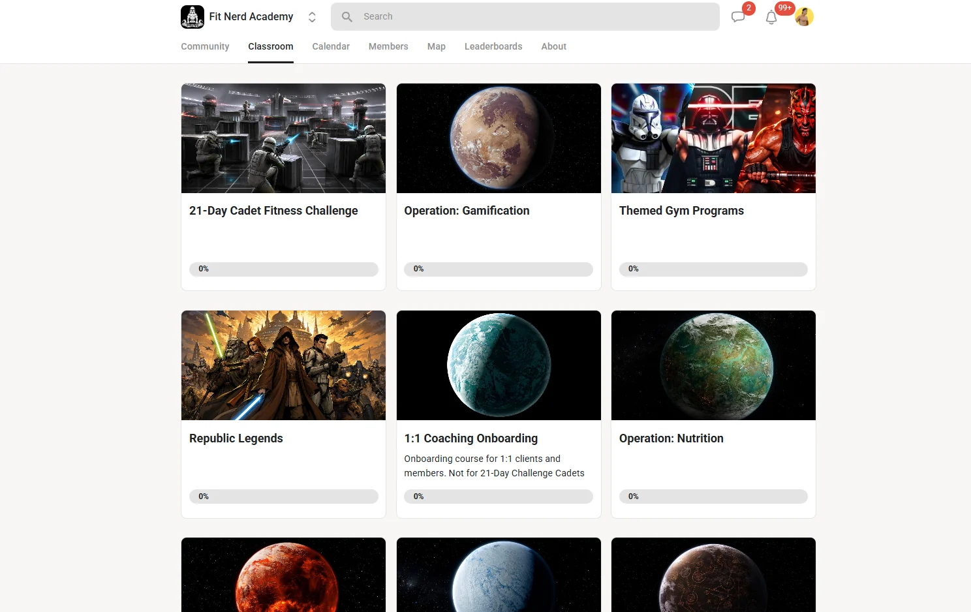Click the Operation: Nutrition progress bar
The height and width of the screenshot is (612, 971).
pos(713,497)
